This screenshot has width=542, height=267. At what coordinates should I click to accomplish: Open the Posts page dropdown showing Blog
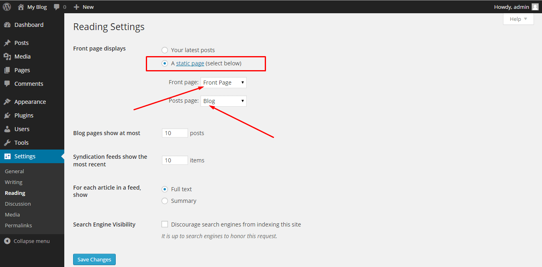[x=223, y=101]
